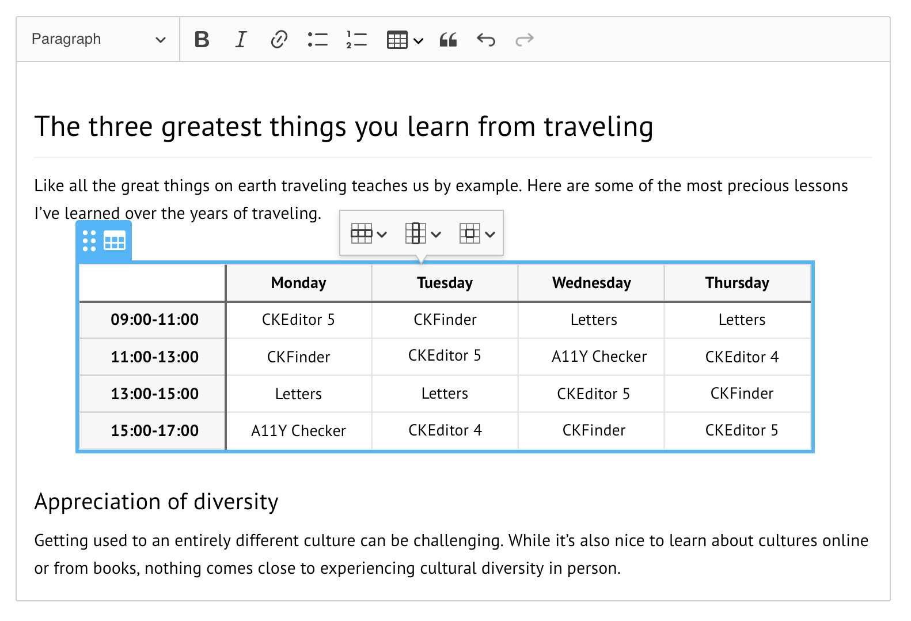911x621 pixels.
Task: Open the merge cells dropdown
Action: (x=477, y=233)
